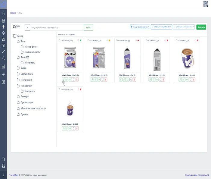
Task: Click clipboard copy icon on the 0.jpg card
Action: pyautogui.click(x=73, y=80)
